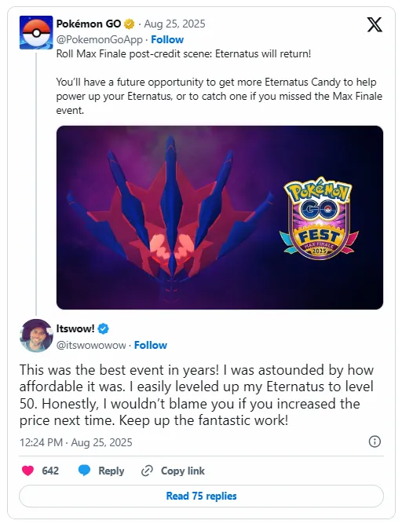The image size is (402, 524).
Task: Click the X logo icon
Action: 375,24
